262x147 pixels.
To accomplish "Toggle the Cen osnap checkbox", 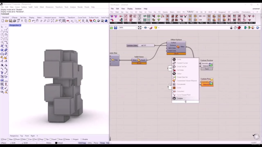I will point(27,139).
